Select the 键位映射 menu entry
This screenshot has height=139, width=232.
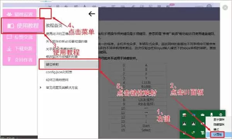(71, 64)
